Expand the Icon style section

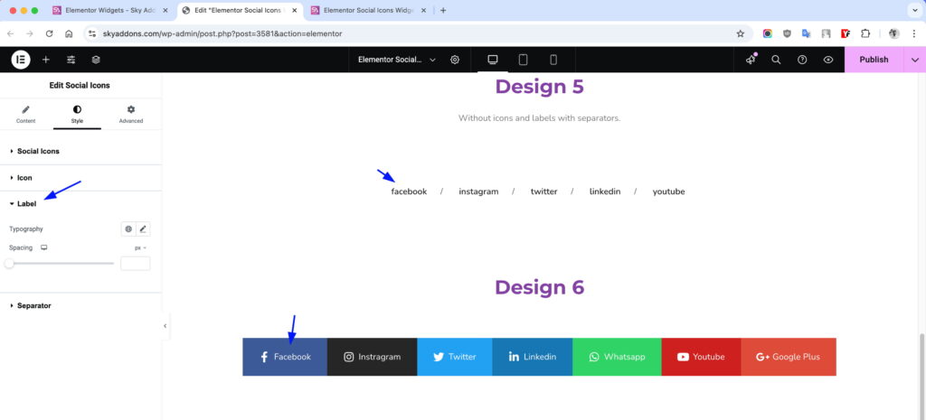(80, 178)
